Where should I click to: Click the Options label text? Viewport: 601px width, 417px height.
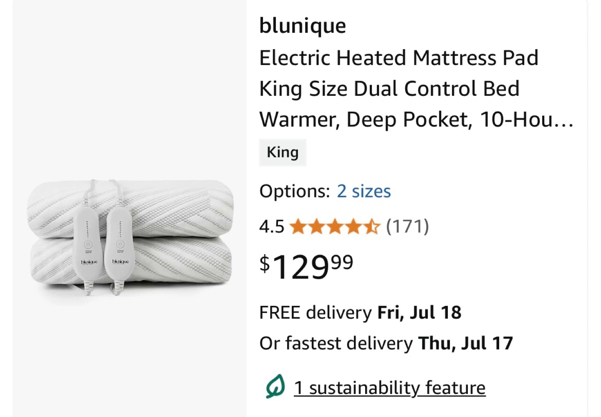click(x=295, y=191)
